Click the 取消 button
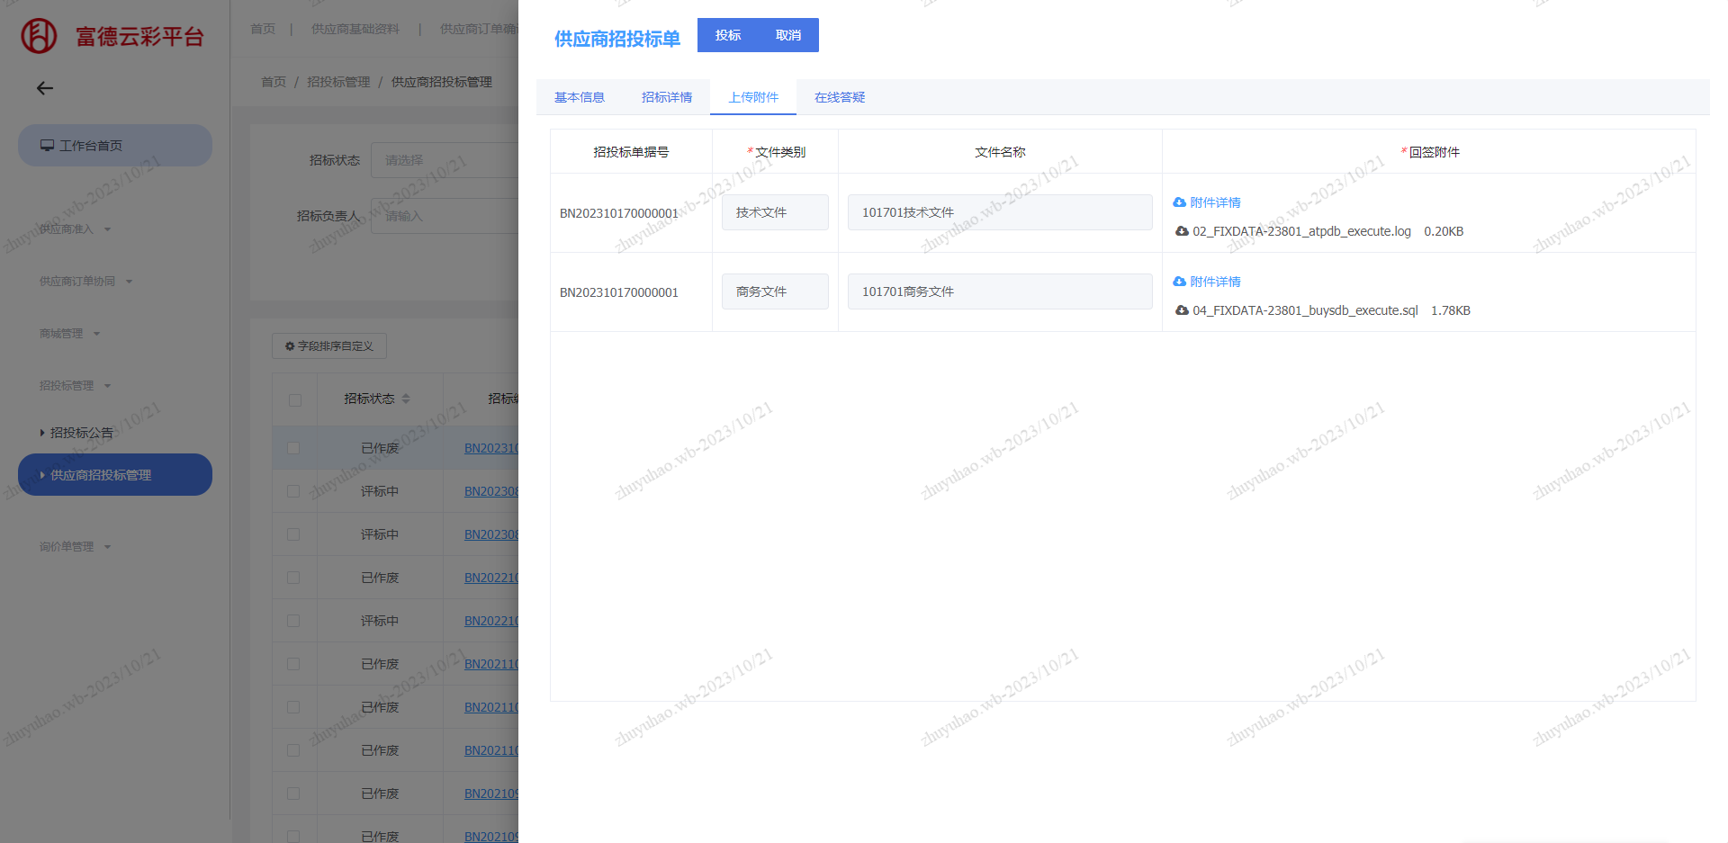This screenshot has height=843, width=1728. pyautogui.click(x=788, y=35)
